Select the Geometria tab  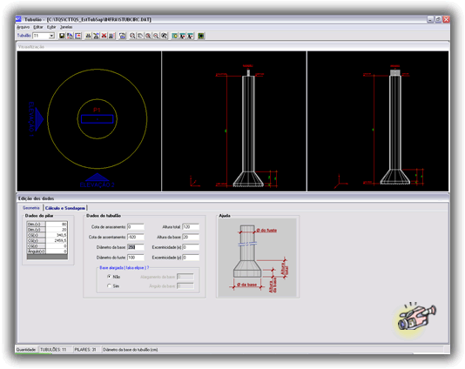[x=31, y=208]
